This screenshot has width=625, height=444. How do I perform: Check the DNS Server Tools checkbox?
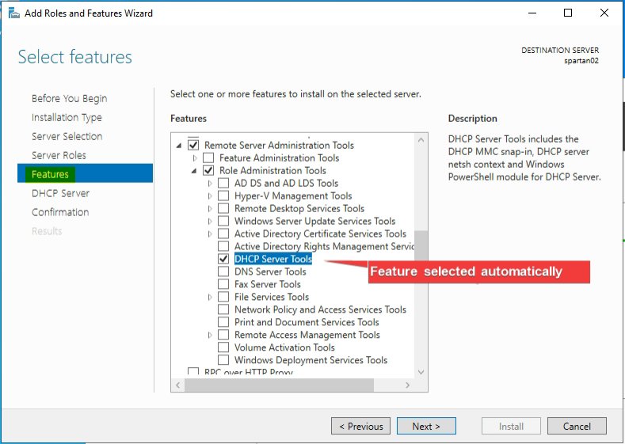tap(223, 271)
